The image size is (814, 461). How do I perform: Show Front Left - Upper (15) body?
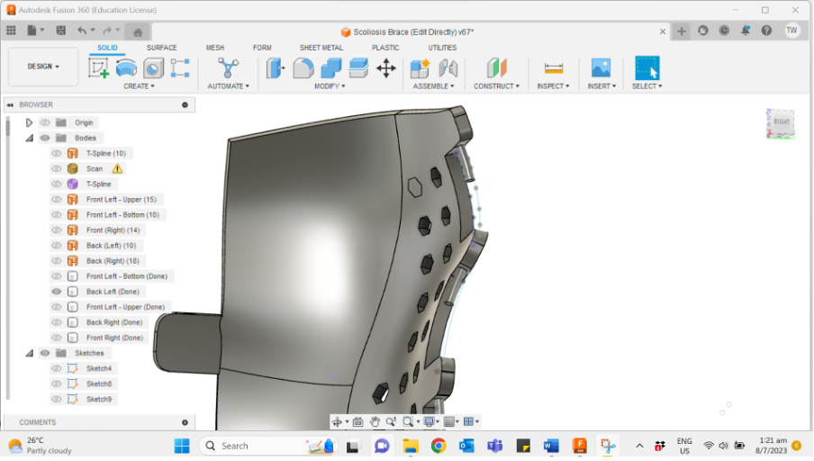click(x=57, y=199)
